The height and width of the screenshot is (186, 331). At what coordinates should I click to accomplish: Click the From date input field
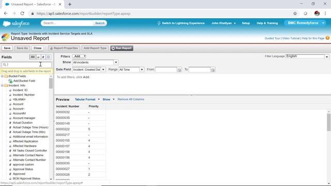pyautogui.click(x=166, y=70)
